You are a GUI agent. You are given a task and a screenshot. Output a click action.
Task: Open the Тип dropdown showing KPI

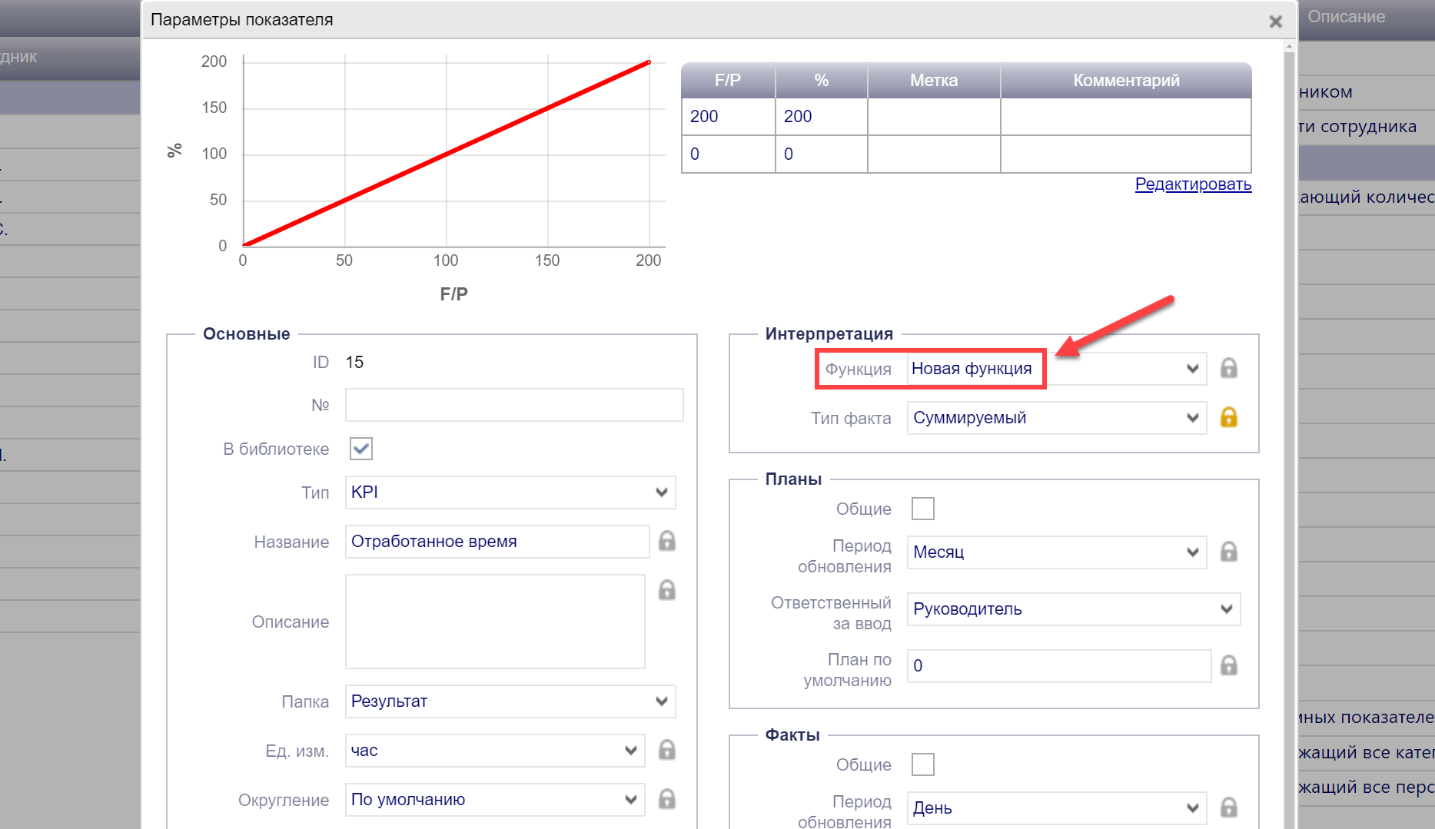tap(510, 492)
